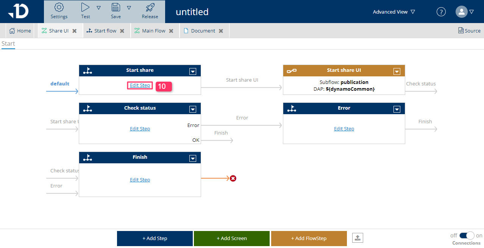
Task: Open the Settings gear icon
Action: (x=59, y=8)
